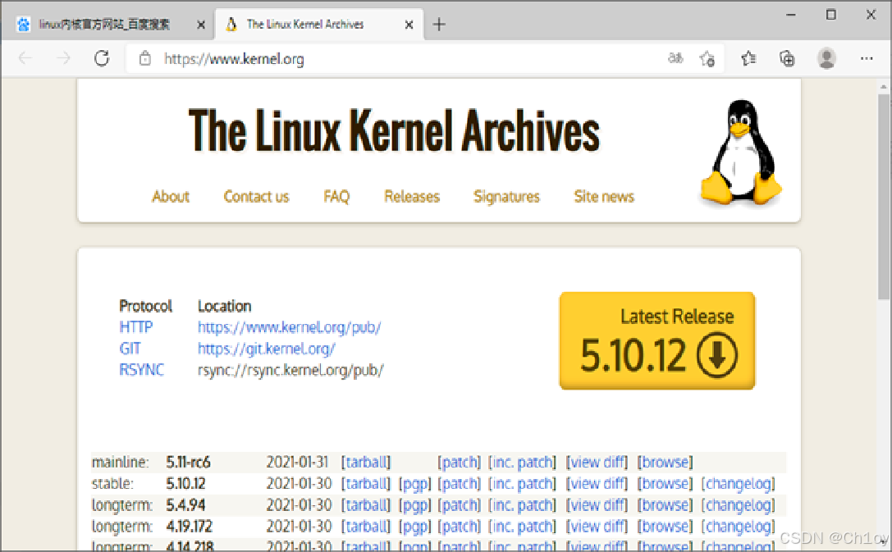Click the GIT protocol link
This screenshot has width=892, height=552.
(130, 349)
